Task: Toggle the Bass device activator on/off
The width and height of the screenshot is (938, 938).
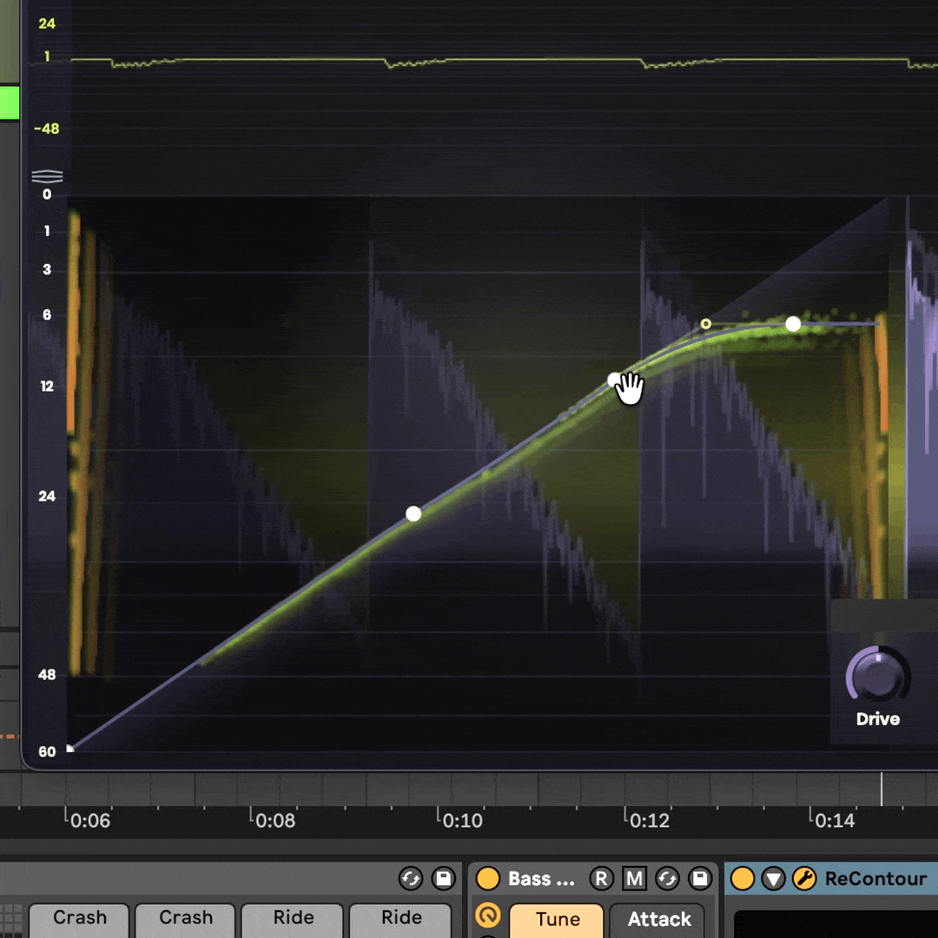Action: 488,879
